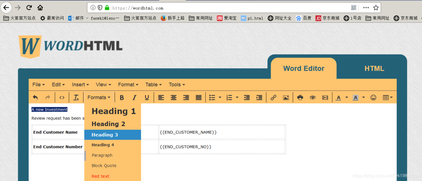
Task: Choose Block Quote format
Action: coord(112,166)
